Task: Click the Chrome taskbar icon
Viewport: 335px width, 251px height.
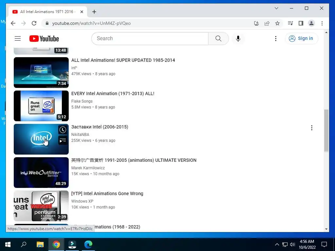Action: (56, 244)
